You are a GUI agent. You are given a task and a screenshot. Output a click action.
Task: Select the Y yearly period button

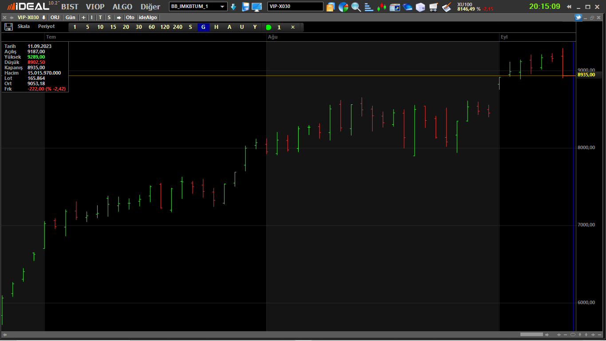click(255, 27)
